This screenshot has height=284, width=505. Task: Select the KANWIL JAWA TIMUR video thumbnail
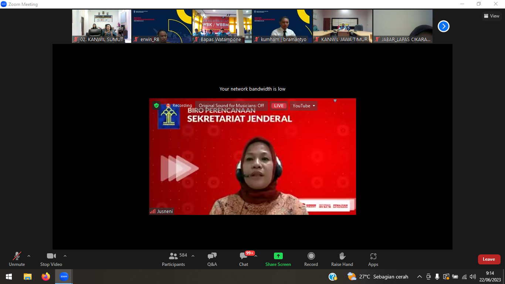coord(343,26)
